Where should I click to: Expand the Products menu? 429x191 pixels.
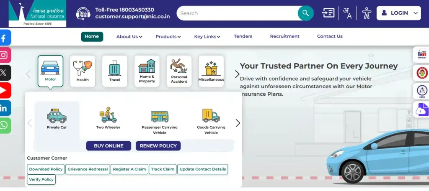(x=168, y=36)
